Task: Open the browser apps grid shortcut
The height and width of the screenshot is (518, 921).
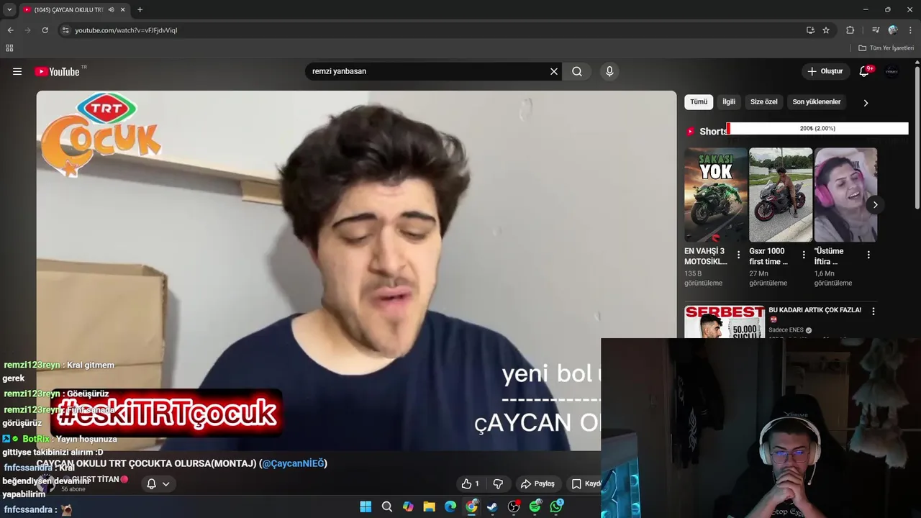Action: point(9,48)
